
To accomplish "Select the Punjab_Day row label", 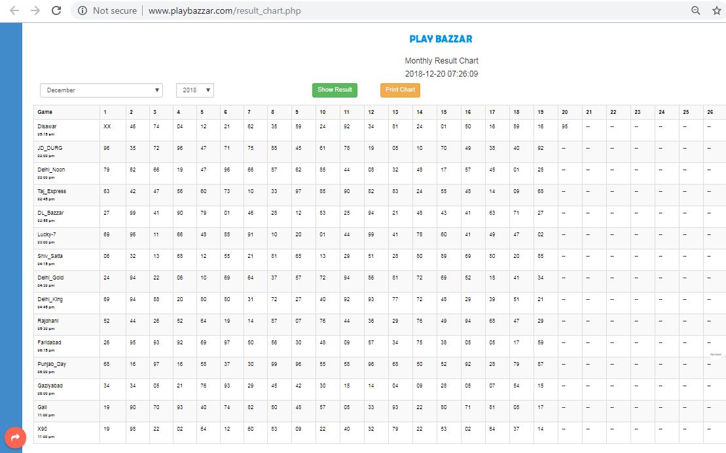I will (x=52, y=364).
